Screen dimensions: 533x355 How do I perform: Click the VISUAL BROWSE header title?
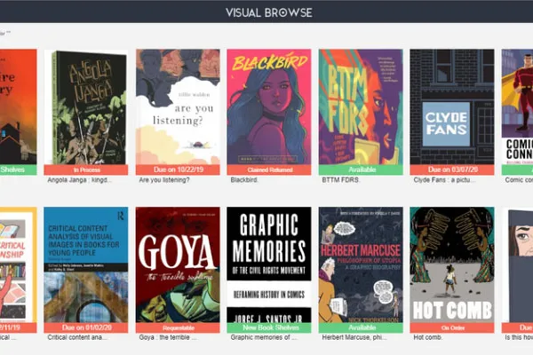click(x=269, y=12)
